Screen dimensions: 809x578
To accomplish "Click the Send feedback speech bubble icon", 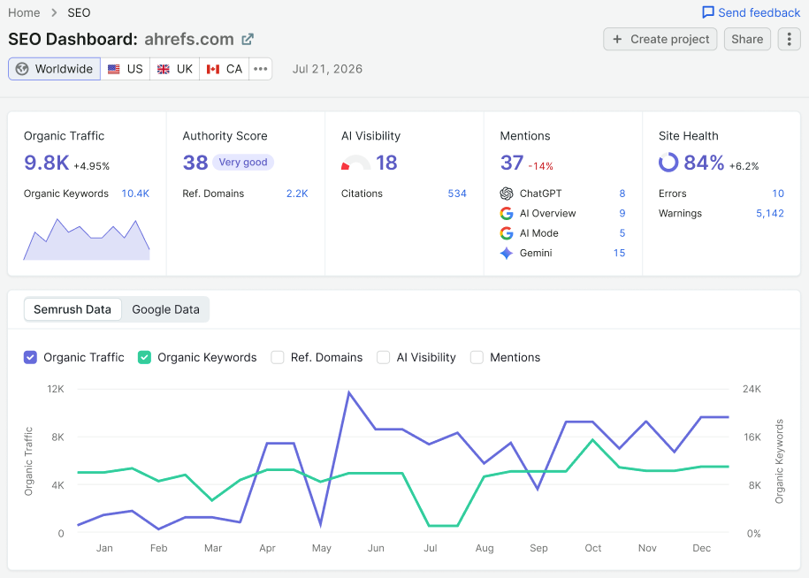I will pyautogui.click(x=708, y=12).
